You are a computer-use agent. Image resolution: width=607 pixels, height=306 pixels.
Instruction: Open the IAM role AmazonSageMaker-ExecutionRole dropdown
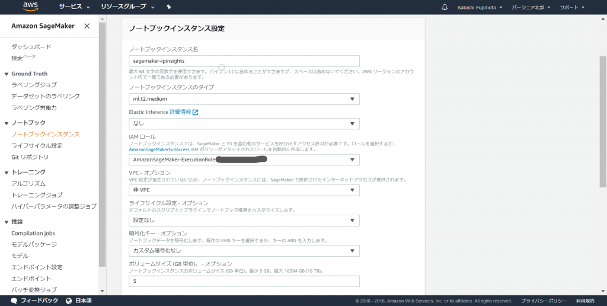(x=244, y=160)
